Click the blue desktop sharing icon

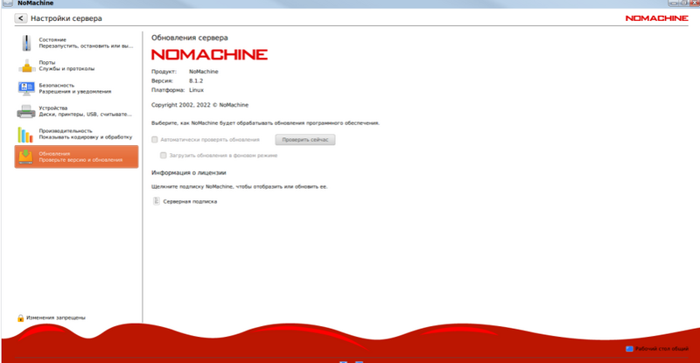629,349
